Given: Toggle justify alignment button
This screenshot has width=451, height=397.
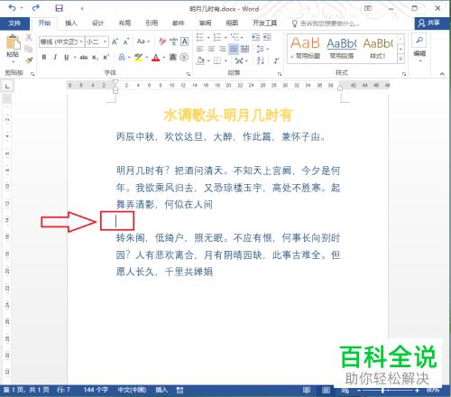Looking at the screenshot, I should coord(234,49).
